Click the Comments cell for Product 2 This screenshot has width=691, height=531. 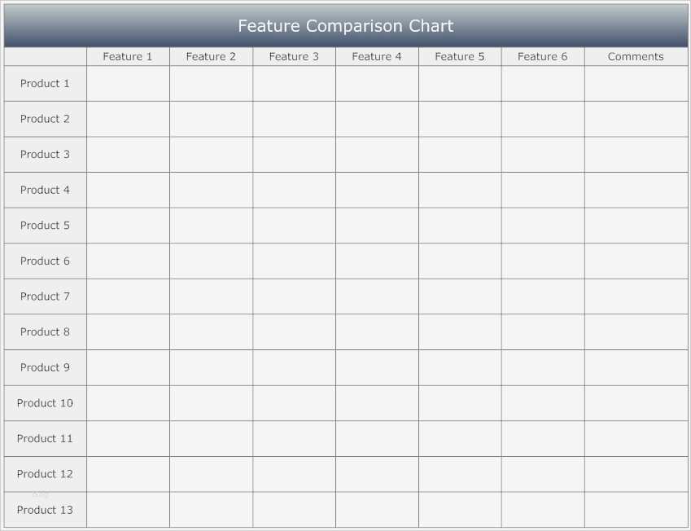click(x=636, y=119)
